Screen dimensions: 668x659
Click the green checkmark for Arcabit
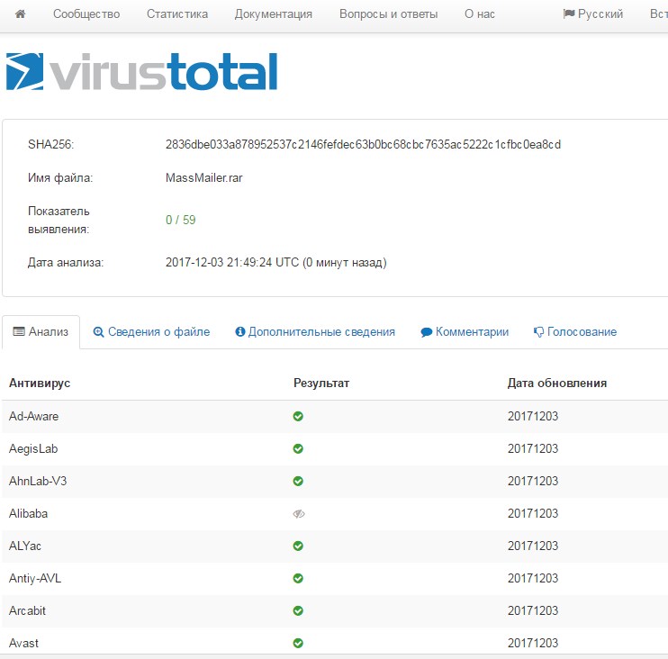(298, 610)
